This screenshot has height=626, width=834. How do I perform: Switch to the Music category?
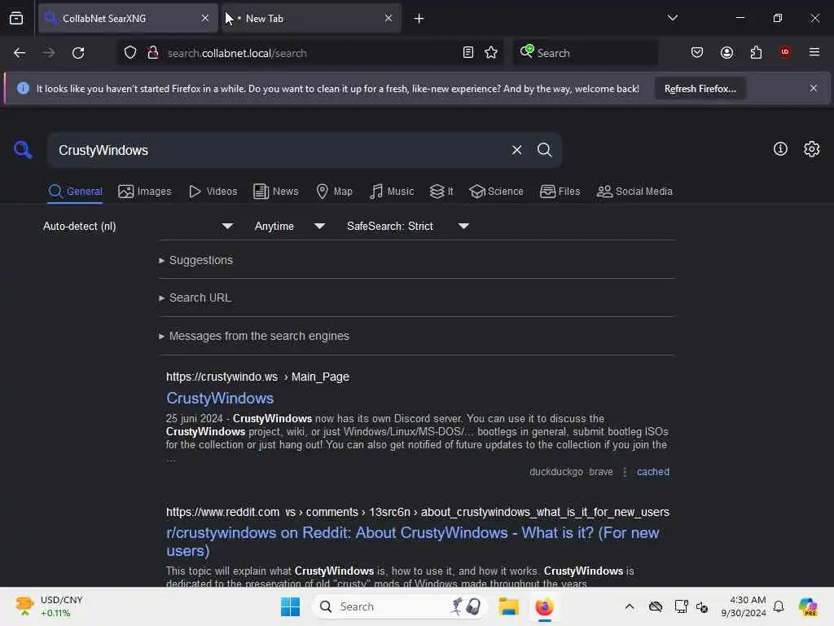392,192
